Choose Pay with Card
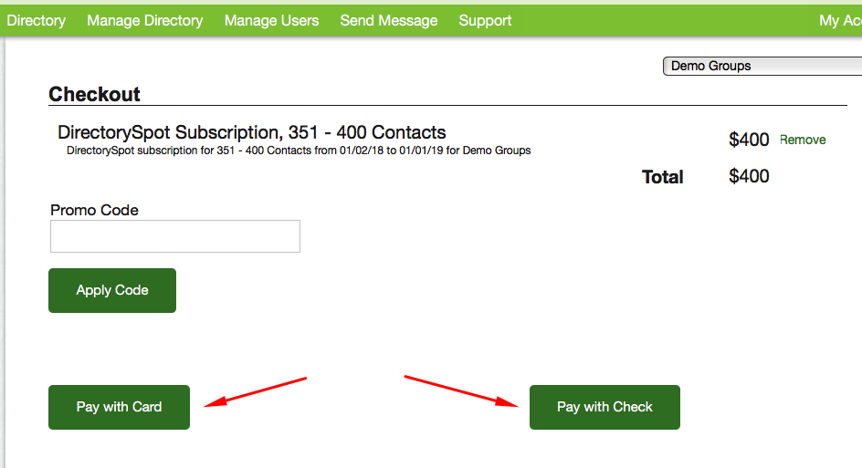Image resolution: width=862 pixels, height=468 pixels. coord(119,407)
